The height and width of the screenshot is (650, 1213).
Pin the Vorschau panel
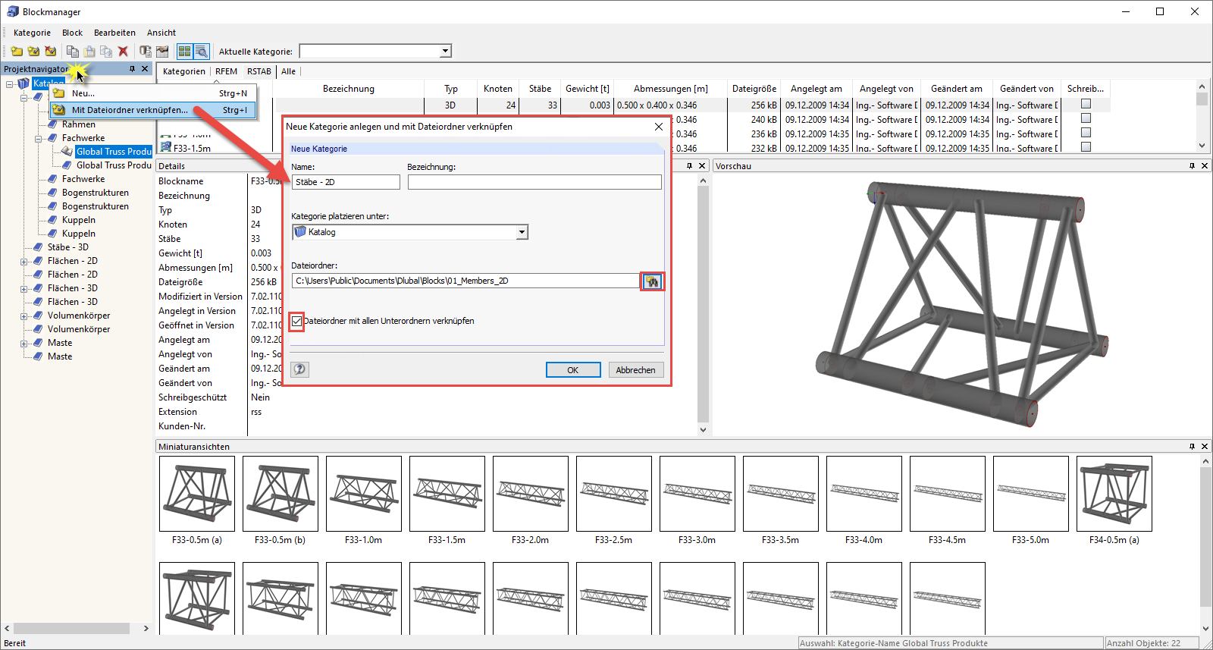1192,165
